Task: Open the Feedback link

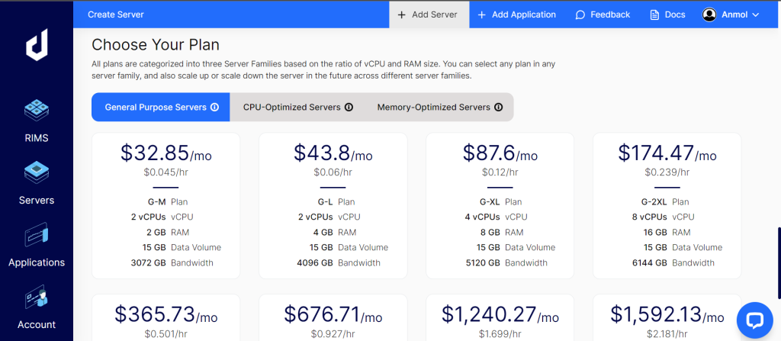Action: (x=602, y=14)
